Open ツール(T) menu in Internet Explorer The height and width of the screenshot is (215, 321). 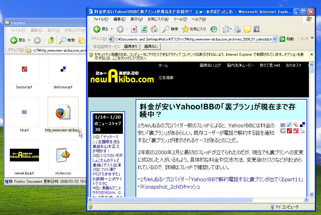[x=180, y=19]
